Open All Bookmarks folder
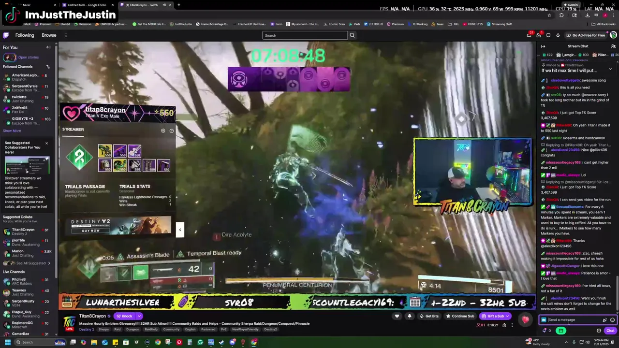 (603, 24)
